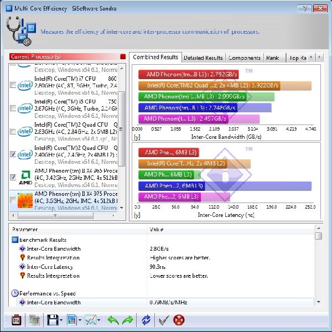This screenshot has width=332, height=332.
Task: Open the chart type dropdown arrow
Action: click(80, 320)
